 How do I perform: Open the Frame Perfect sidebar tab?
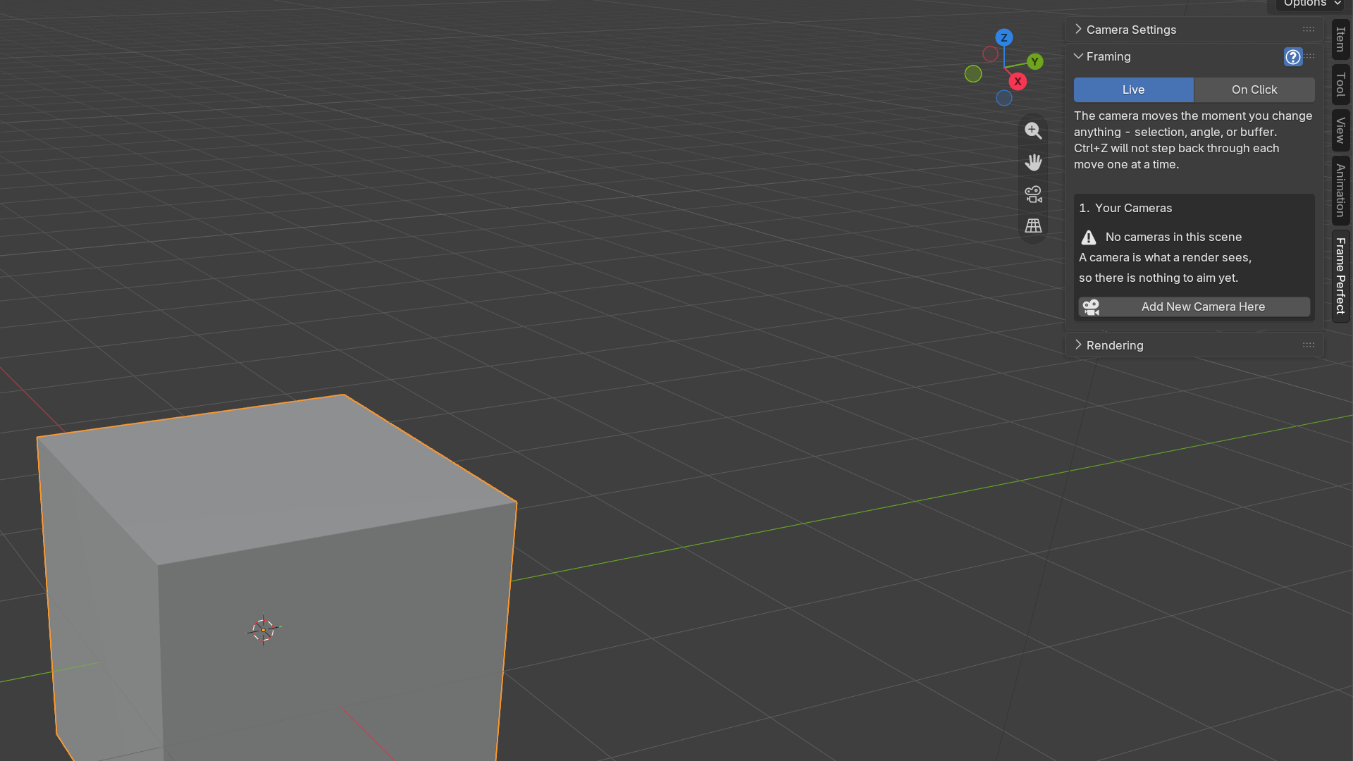click(x=1340, y=276)
